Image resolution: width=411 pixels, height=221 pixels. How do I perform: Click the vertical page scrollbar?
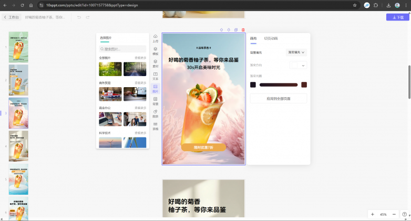[409, 82]
